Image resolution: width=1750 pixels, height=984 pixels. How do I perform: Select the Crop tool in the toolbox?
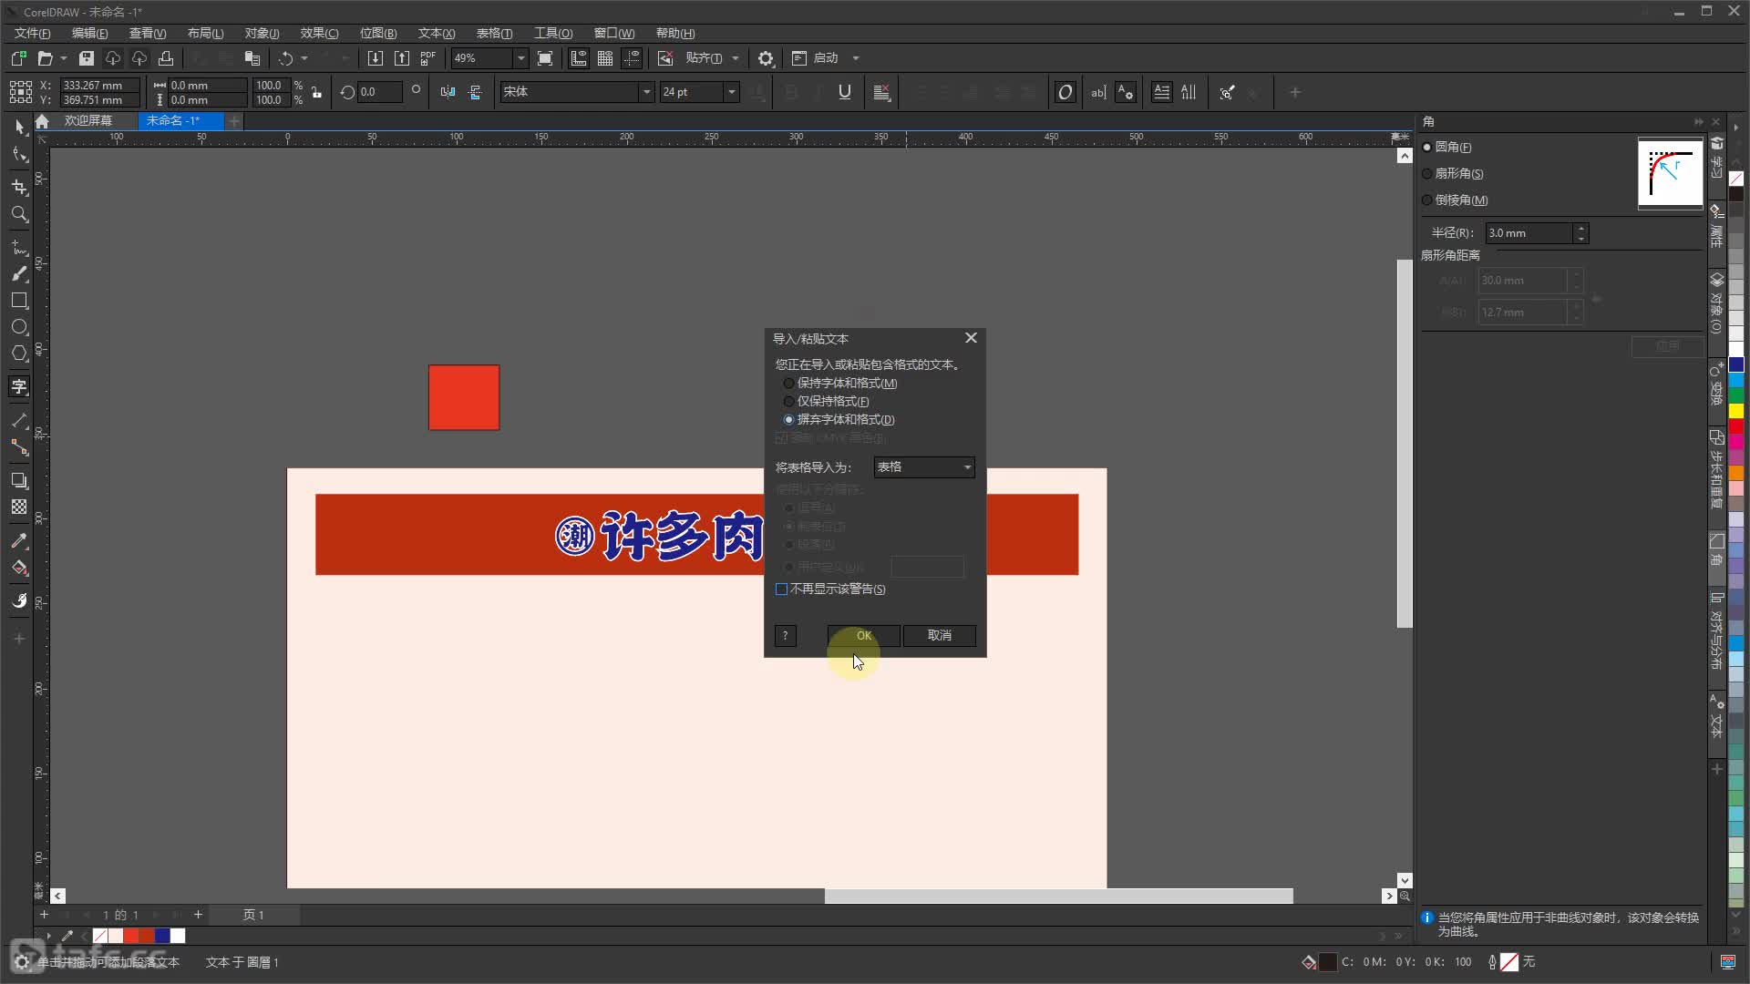[x=19, y=186]
